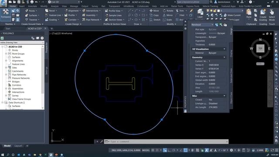279x157 pixels.
Task: Collapse the ACAD in C3D tree node
Action: pos(3,47)
